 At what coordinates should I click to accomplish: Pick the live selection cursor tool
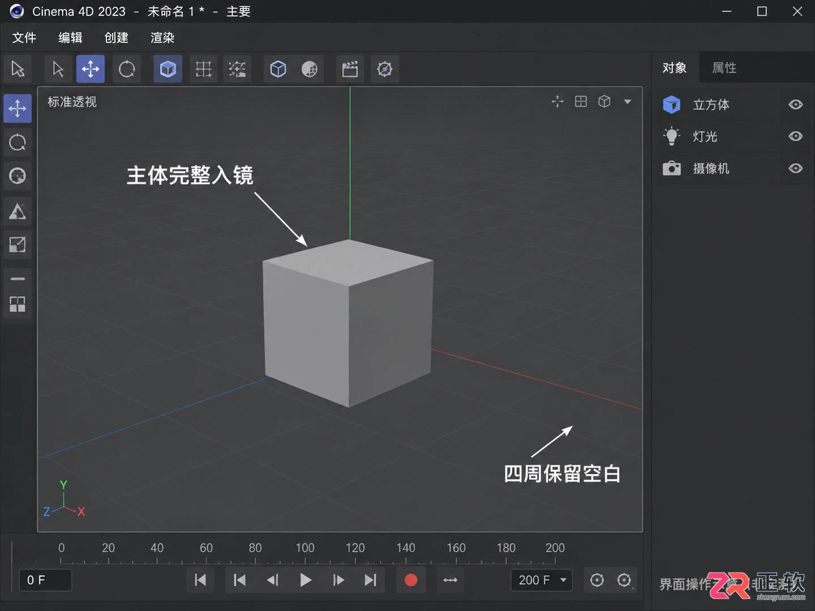click(58, 69)
